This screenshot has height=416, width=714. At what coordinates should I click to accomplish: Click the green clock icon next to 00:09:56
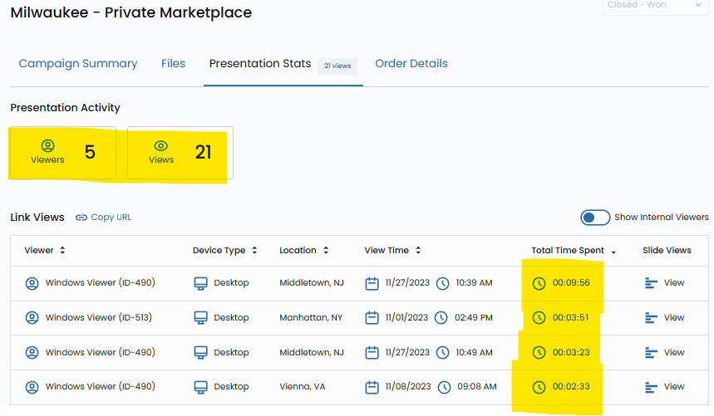[x=539, y=283]
